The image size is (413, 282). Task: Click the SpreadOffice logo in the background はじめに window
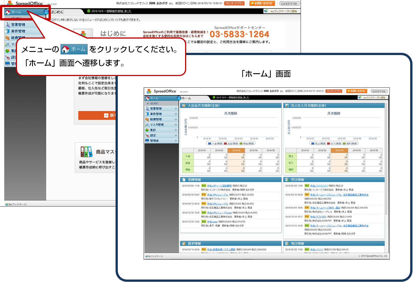click(25, 3)
